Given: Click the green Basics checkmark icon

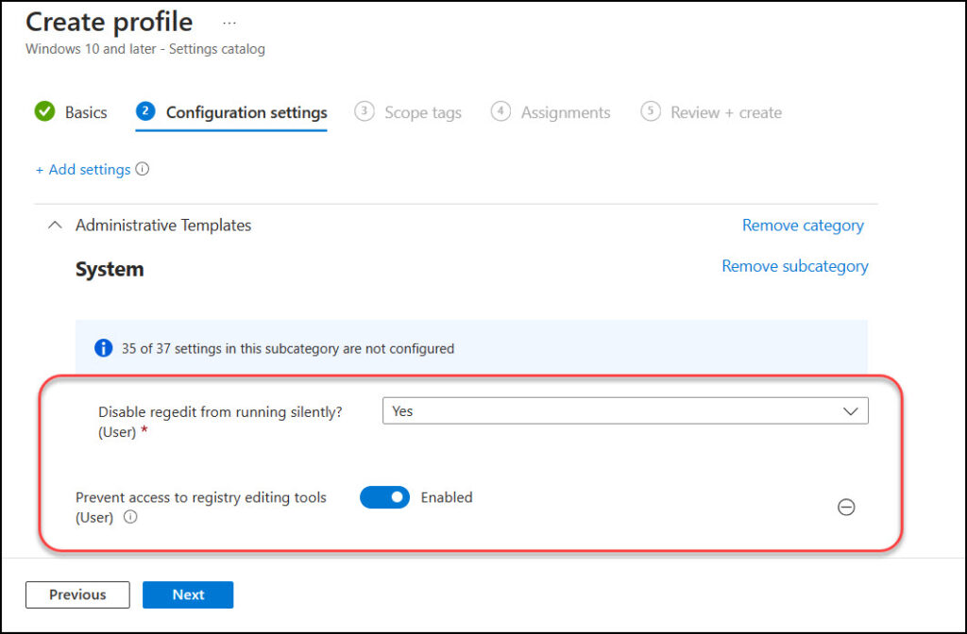Looking at the screenshot, I should pyautogui.click(x=44, y=111).
